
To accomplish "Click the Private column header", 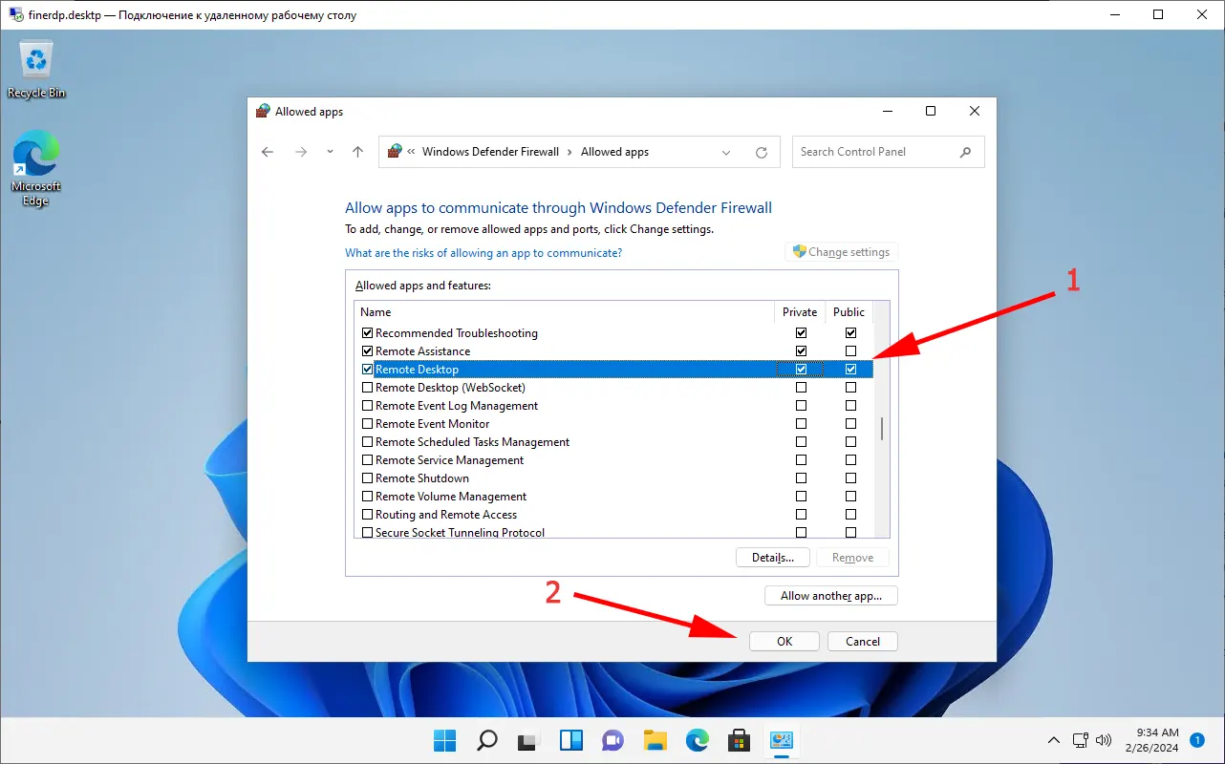I will pos(800,312).
